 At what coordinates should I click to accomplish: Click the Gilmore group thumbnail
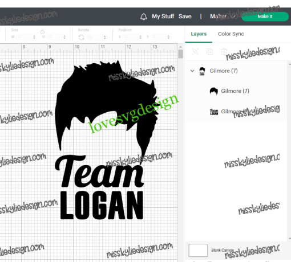click(202, 71)
